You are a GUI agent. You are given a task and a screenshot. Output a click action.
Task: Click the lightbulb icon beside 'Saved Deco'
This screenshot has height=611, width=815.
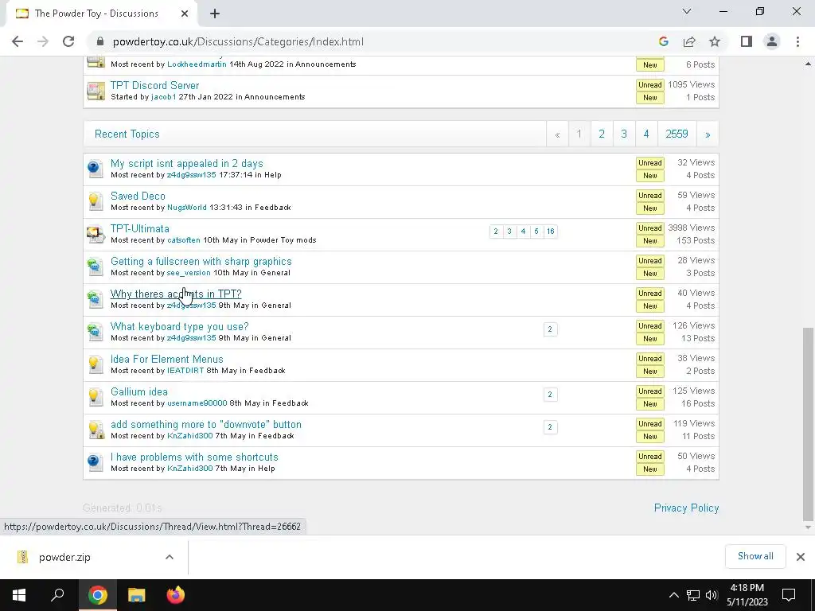(96, 201)
